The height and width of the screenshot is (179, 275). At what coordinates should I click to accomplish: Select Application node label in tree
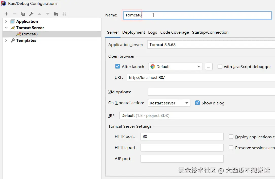pos(27,21)
